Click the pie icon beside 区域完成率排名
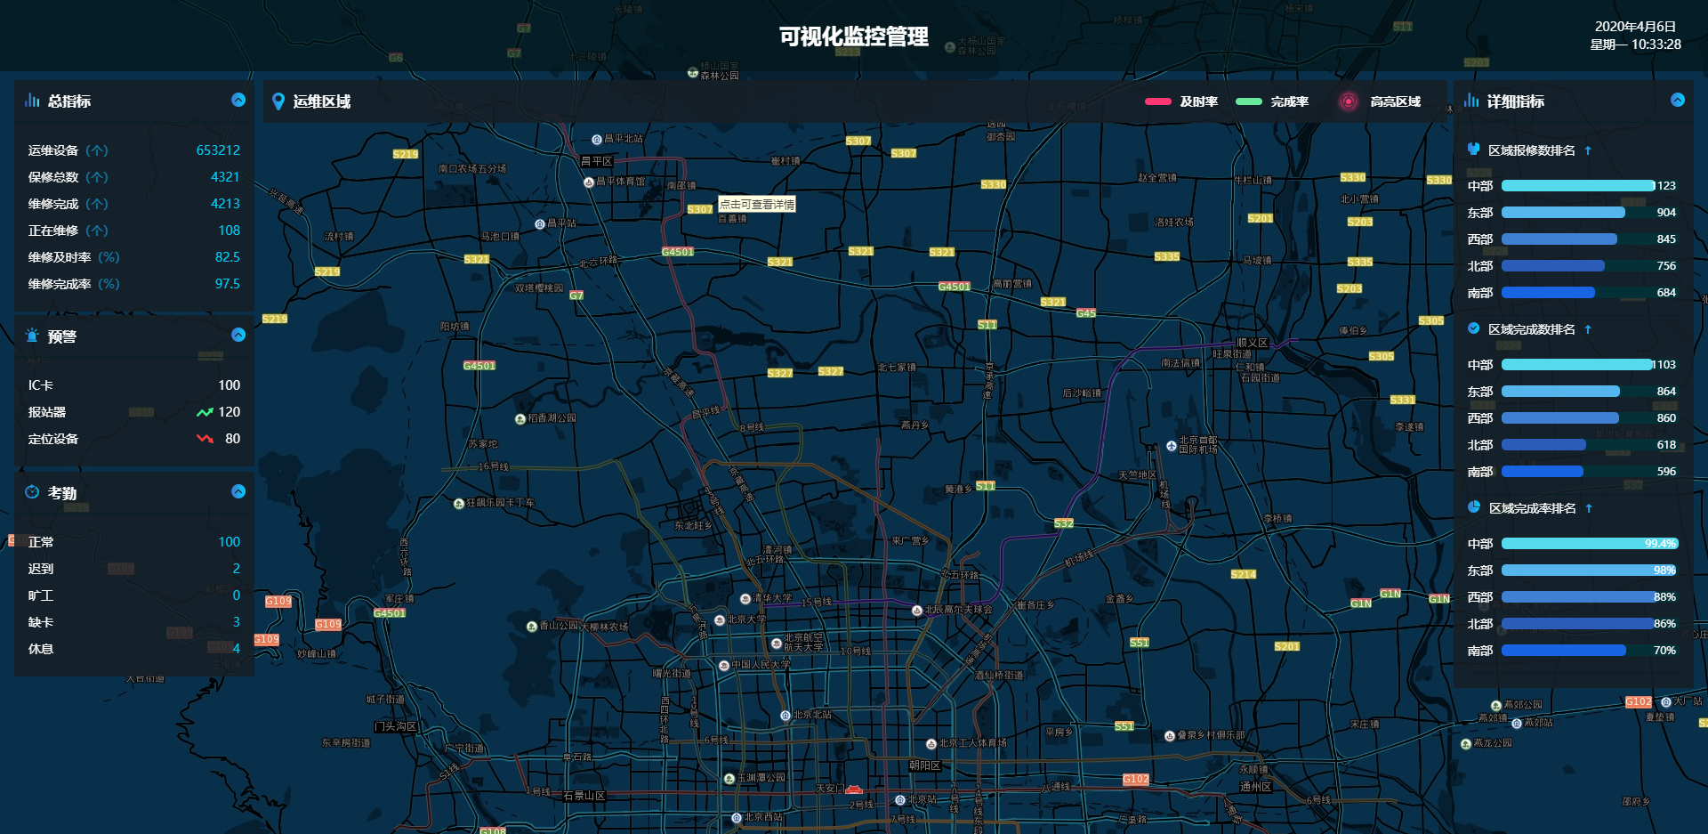 coord(1474,507)
